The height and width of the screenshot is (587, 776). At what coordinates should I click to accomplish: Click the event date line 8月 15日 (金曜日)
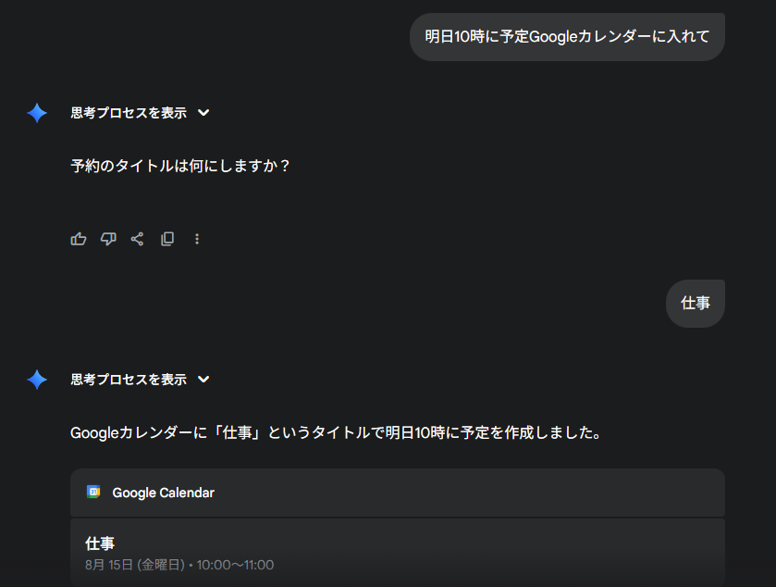click(x=135, y=565)
